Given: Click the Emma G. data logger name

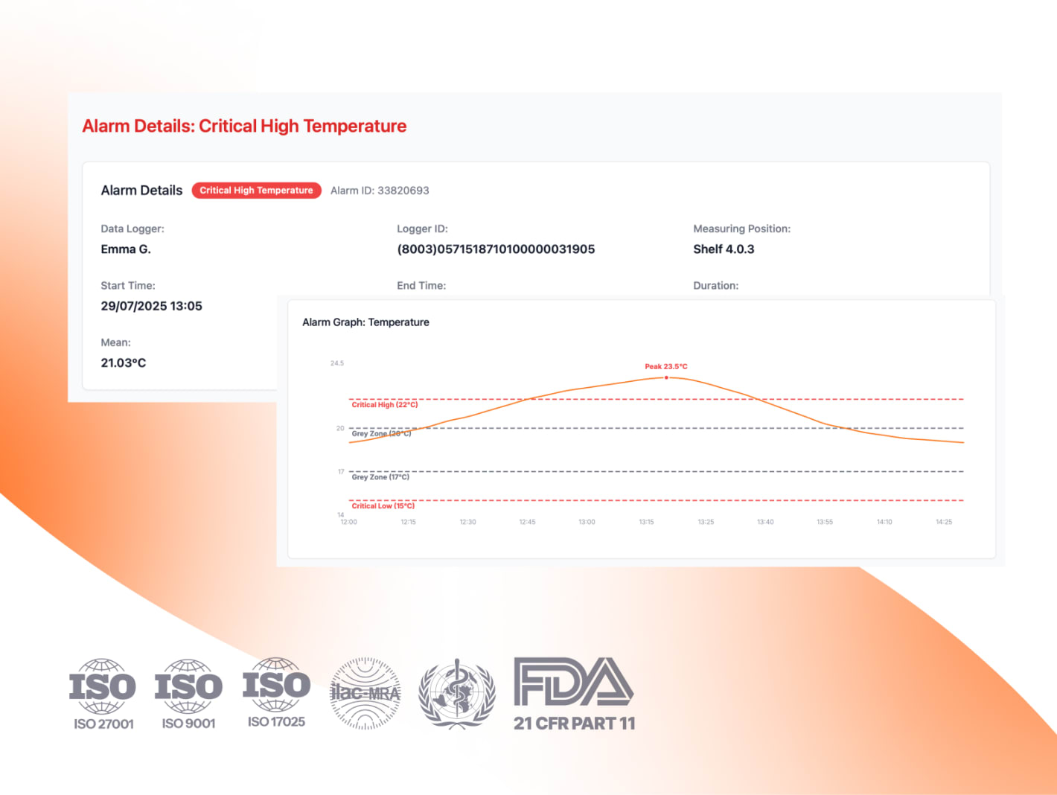Looking at the screenshot, I should click(126, 249).
